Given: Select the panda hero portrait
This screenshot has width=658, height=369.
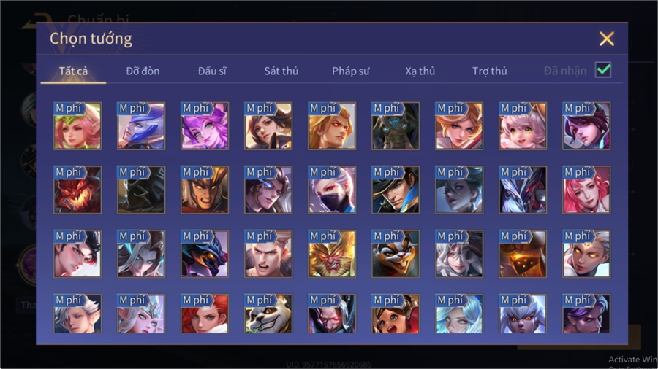Looking at the screenshot, I should [x=268, y=314].
